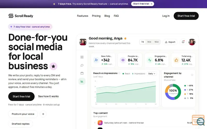This screenshot has width=207, height=129.
Task: Click the hero Start free trial button
Action: 21,96
